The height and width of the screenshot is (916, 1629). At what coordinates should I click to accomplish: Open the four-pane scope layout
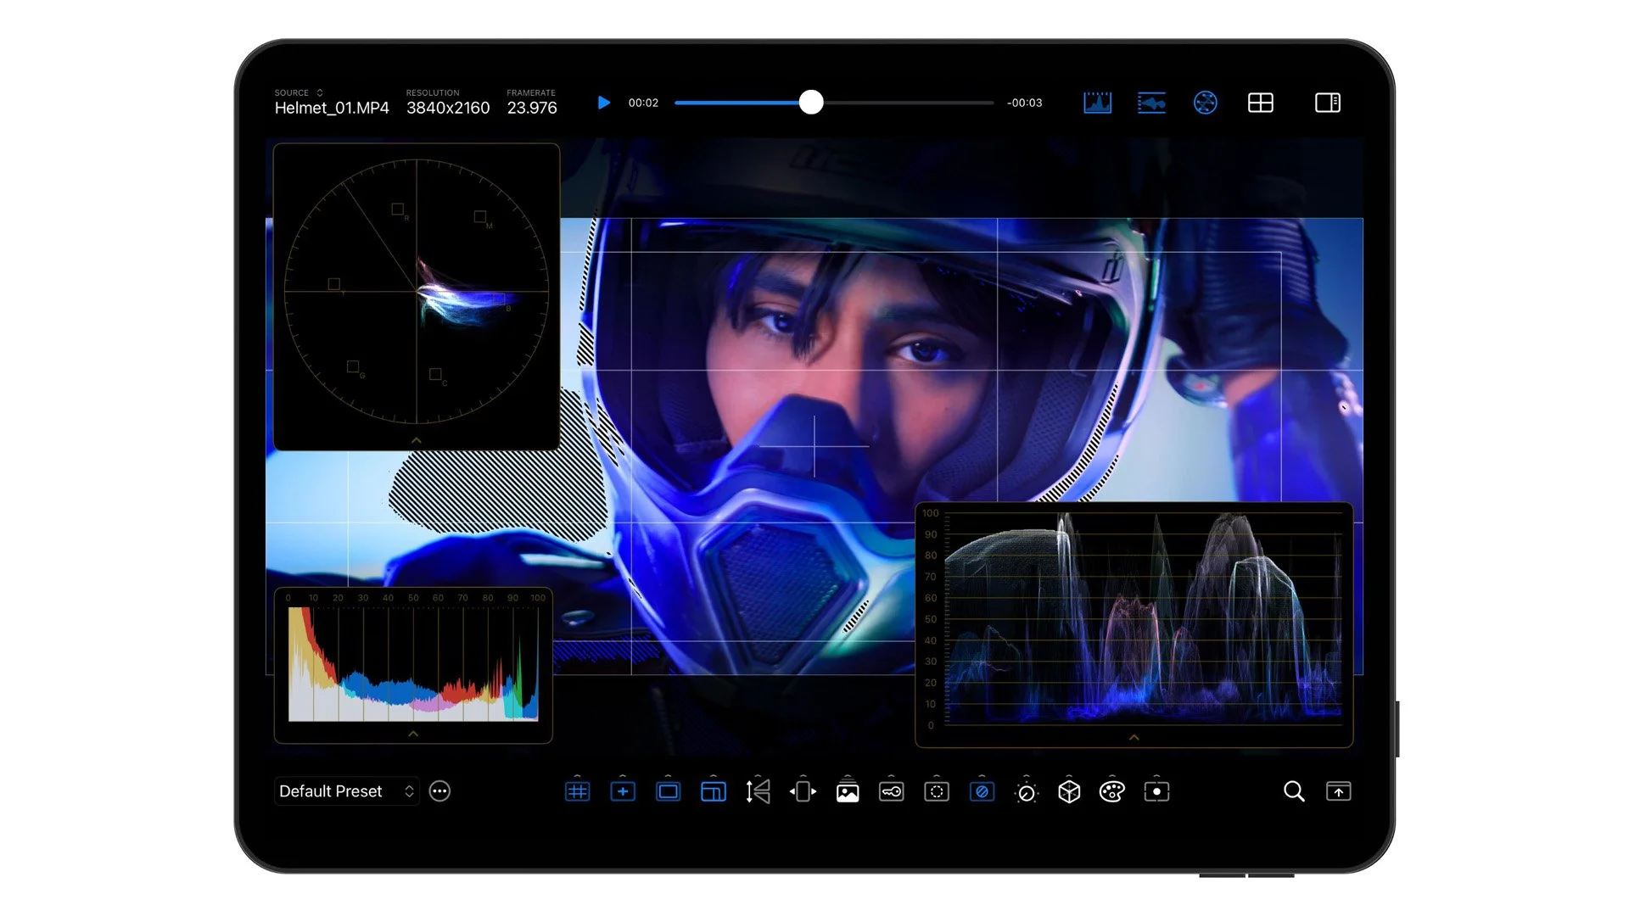(x=1260, y=103)
